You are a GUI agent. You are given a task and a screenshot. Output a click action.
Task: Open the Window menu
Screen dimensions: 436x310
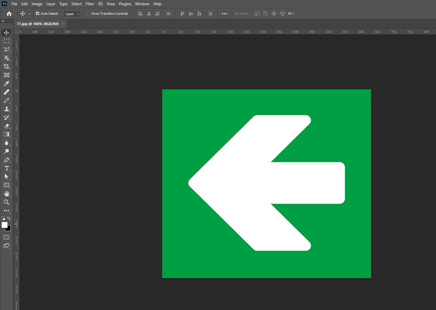point(142,4)
